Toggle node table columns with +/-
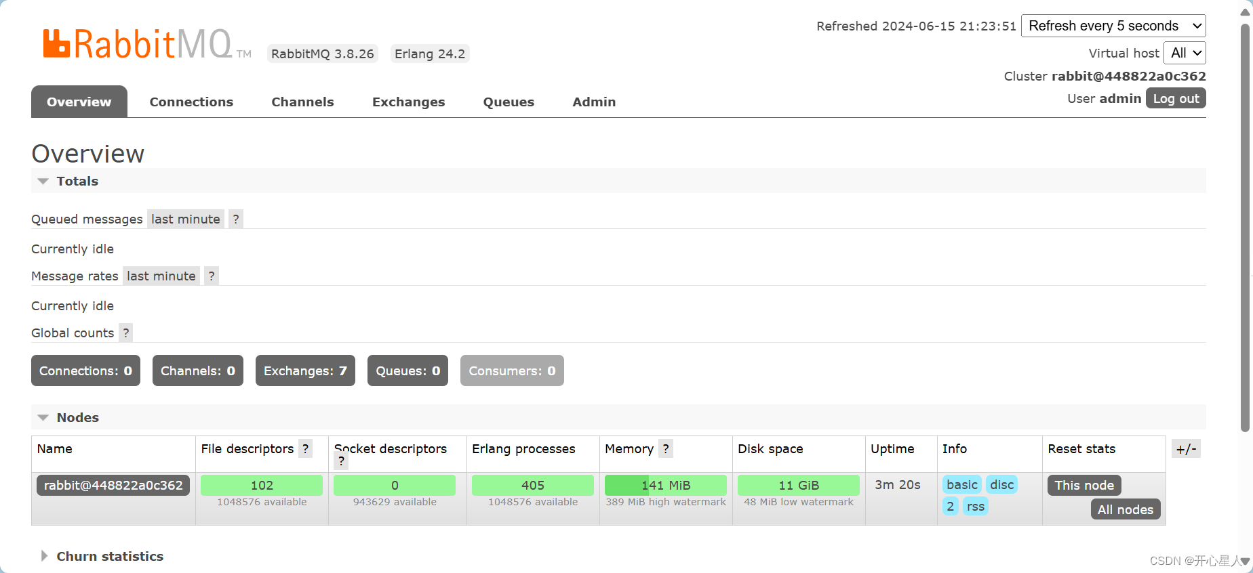Screen dimensions: 1253x573 pyautogui.click(x=1186, y=448)
